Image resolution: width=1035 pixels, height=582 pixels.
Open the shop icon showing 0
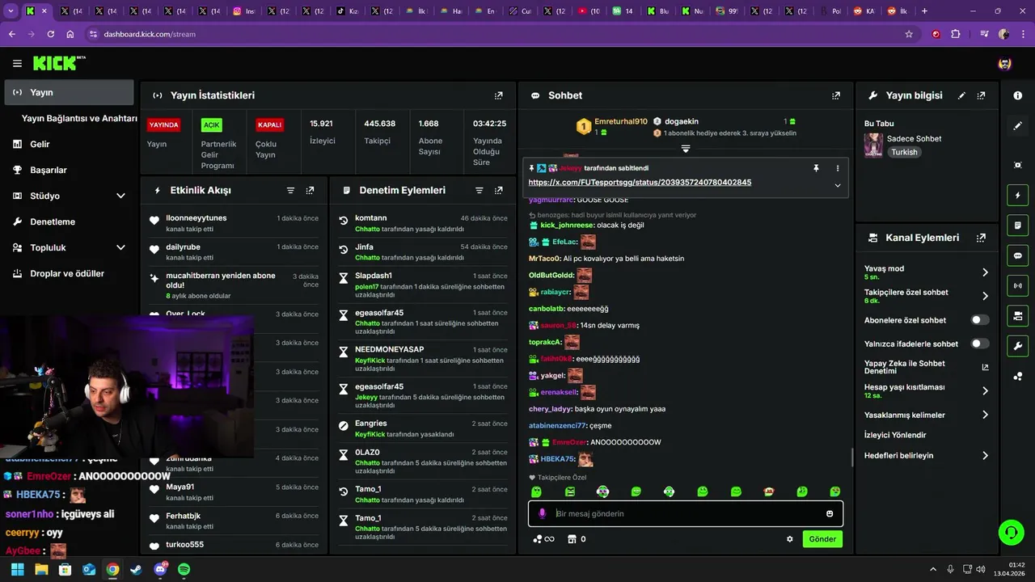click(x=577, y=539)
